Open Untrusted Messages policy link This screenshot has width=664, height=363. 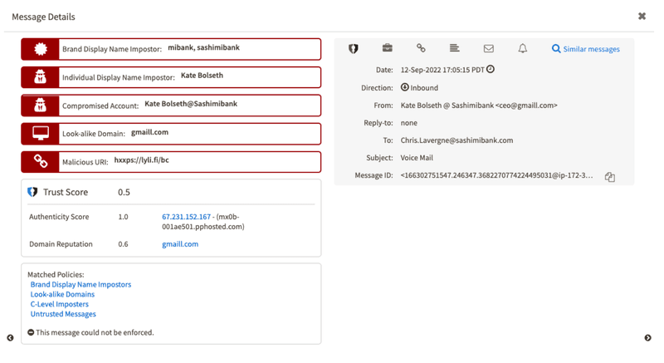tap(63, 314)
